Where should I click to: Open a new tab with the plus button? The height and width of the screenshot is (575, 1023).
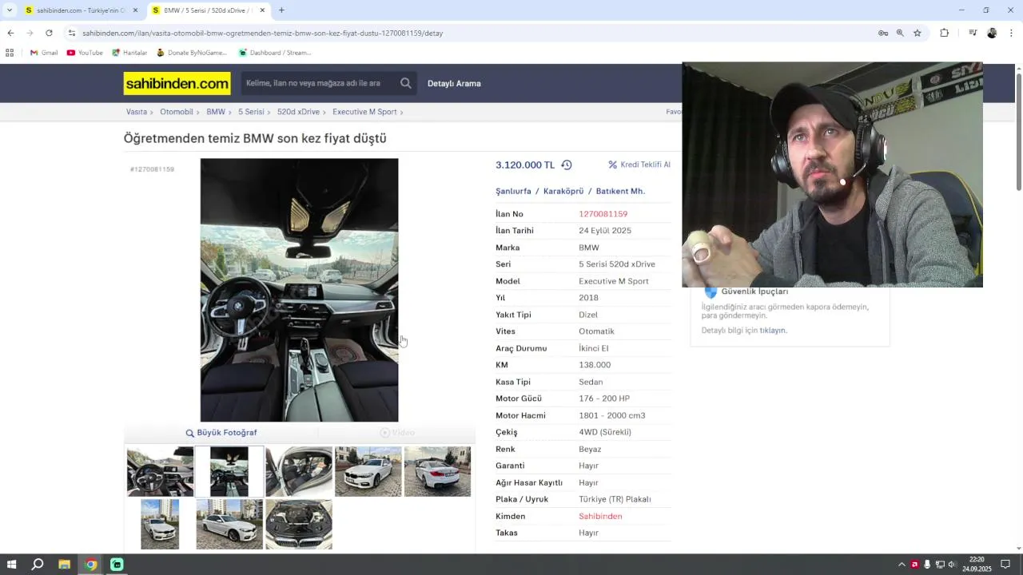tap(281, 10)
